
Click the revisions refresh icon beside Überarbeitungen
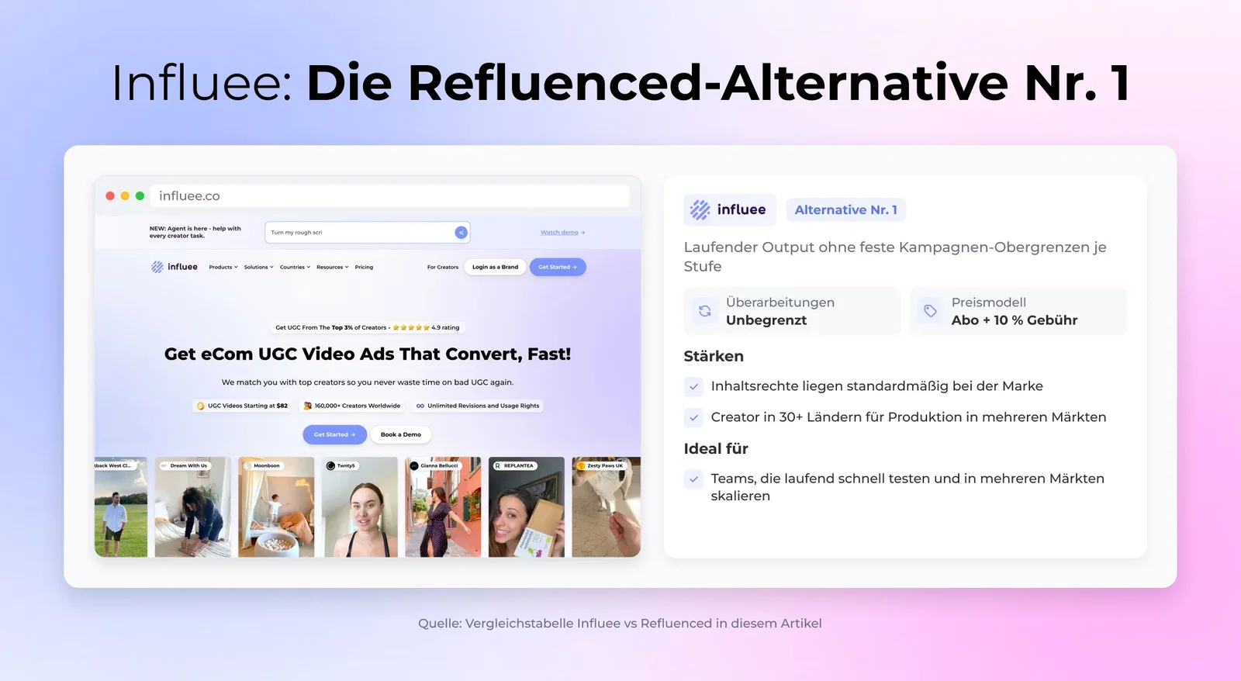pos(704,311)
